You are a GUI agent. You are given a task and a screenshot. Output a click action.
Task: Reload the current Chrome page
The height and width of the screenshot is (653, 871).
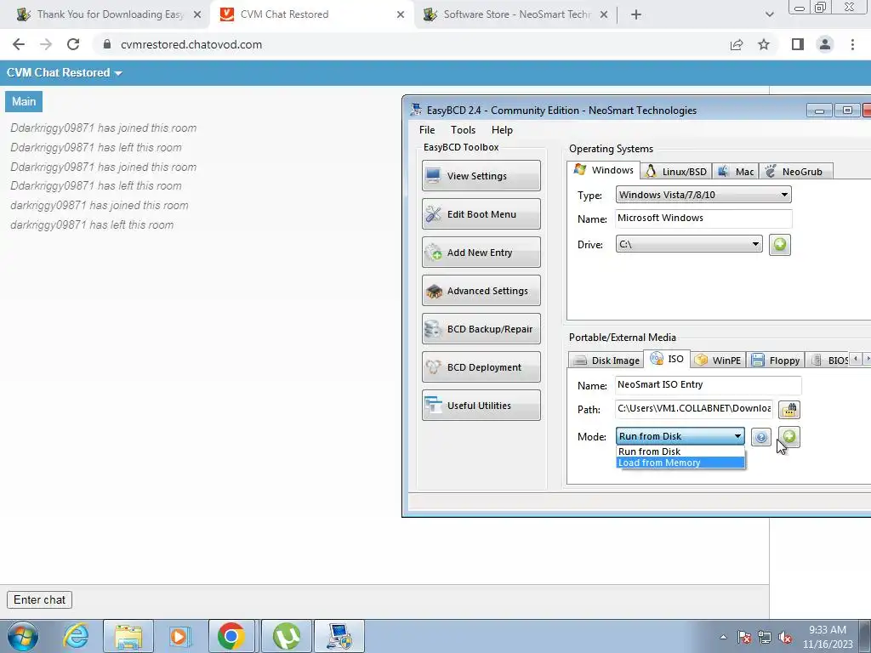point(73,44)
